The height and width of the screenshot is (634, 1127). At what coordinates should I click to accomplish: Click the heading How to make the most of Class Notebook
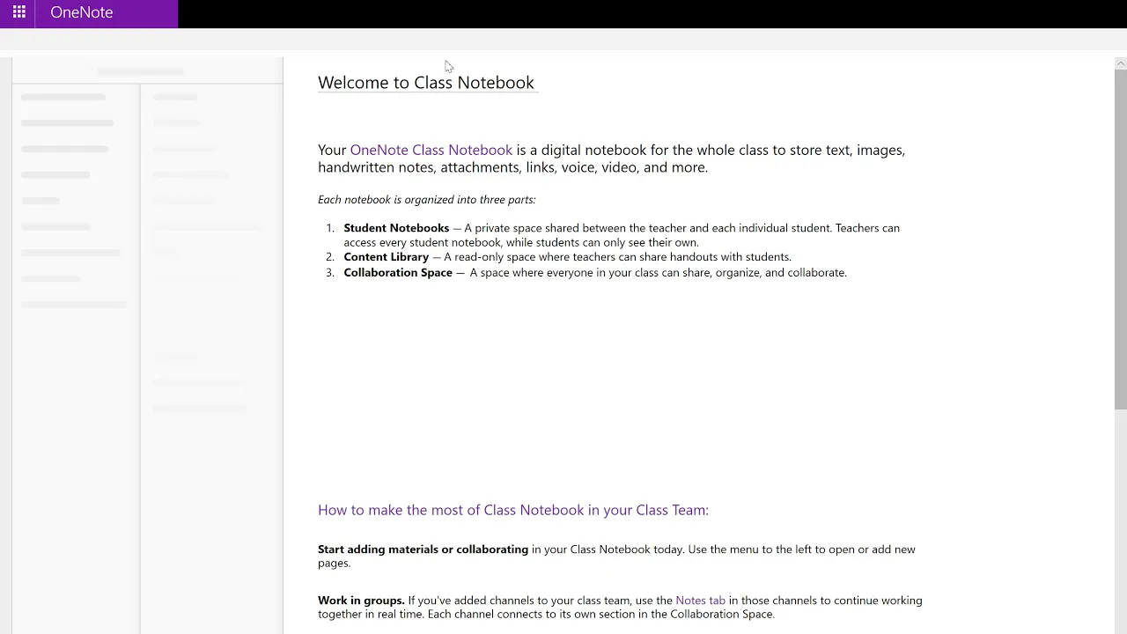click(x=513, y=510)
